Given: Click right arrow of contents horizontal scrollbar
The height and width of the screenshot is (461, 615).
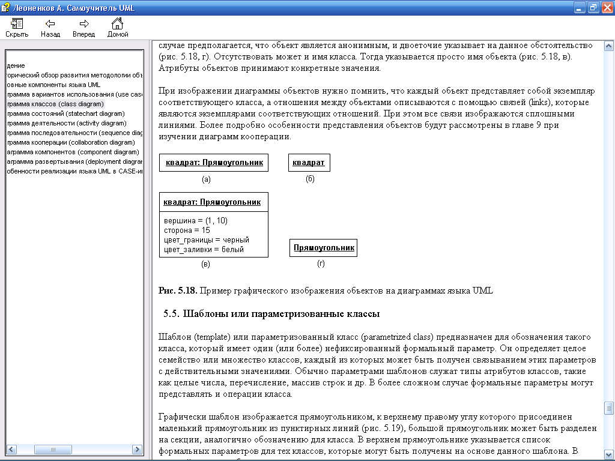Looking at the screenshot, I should point(138,449).
